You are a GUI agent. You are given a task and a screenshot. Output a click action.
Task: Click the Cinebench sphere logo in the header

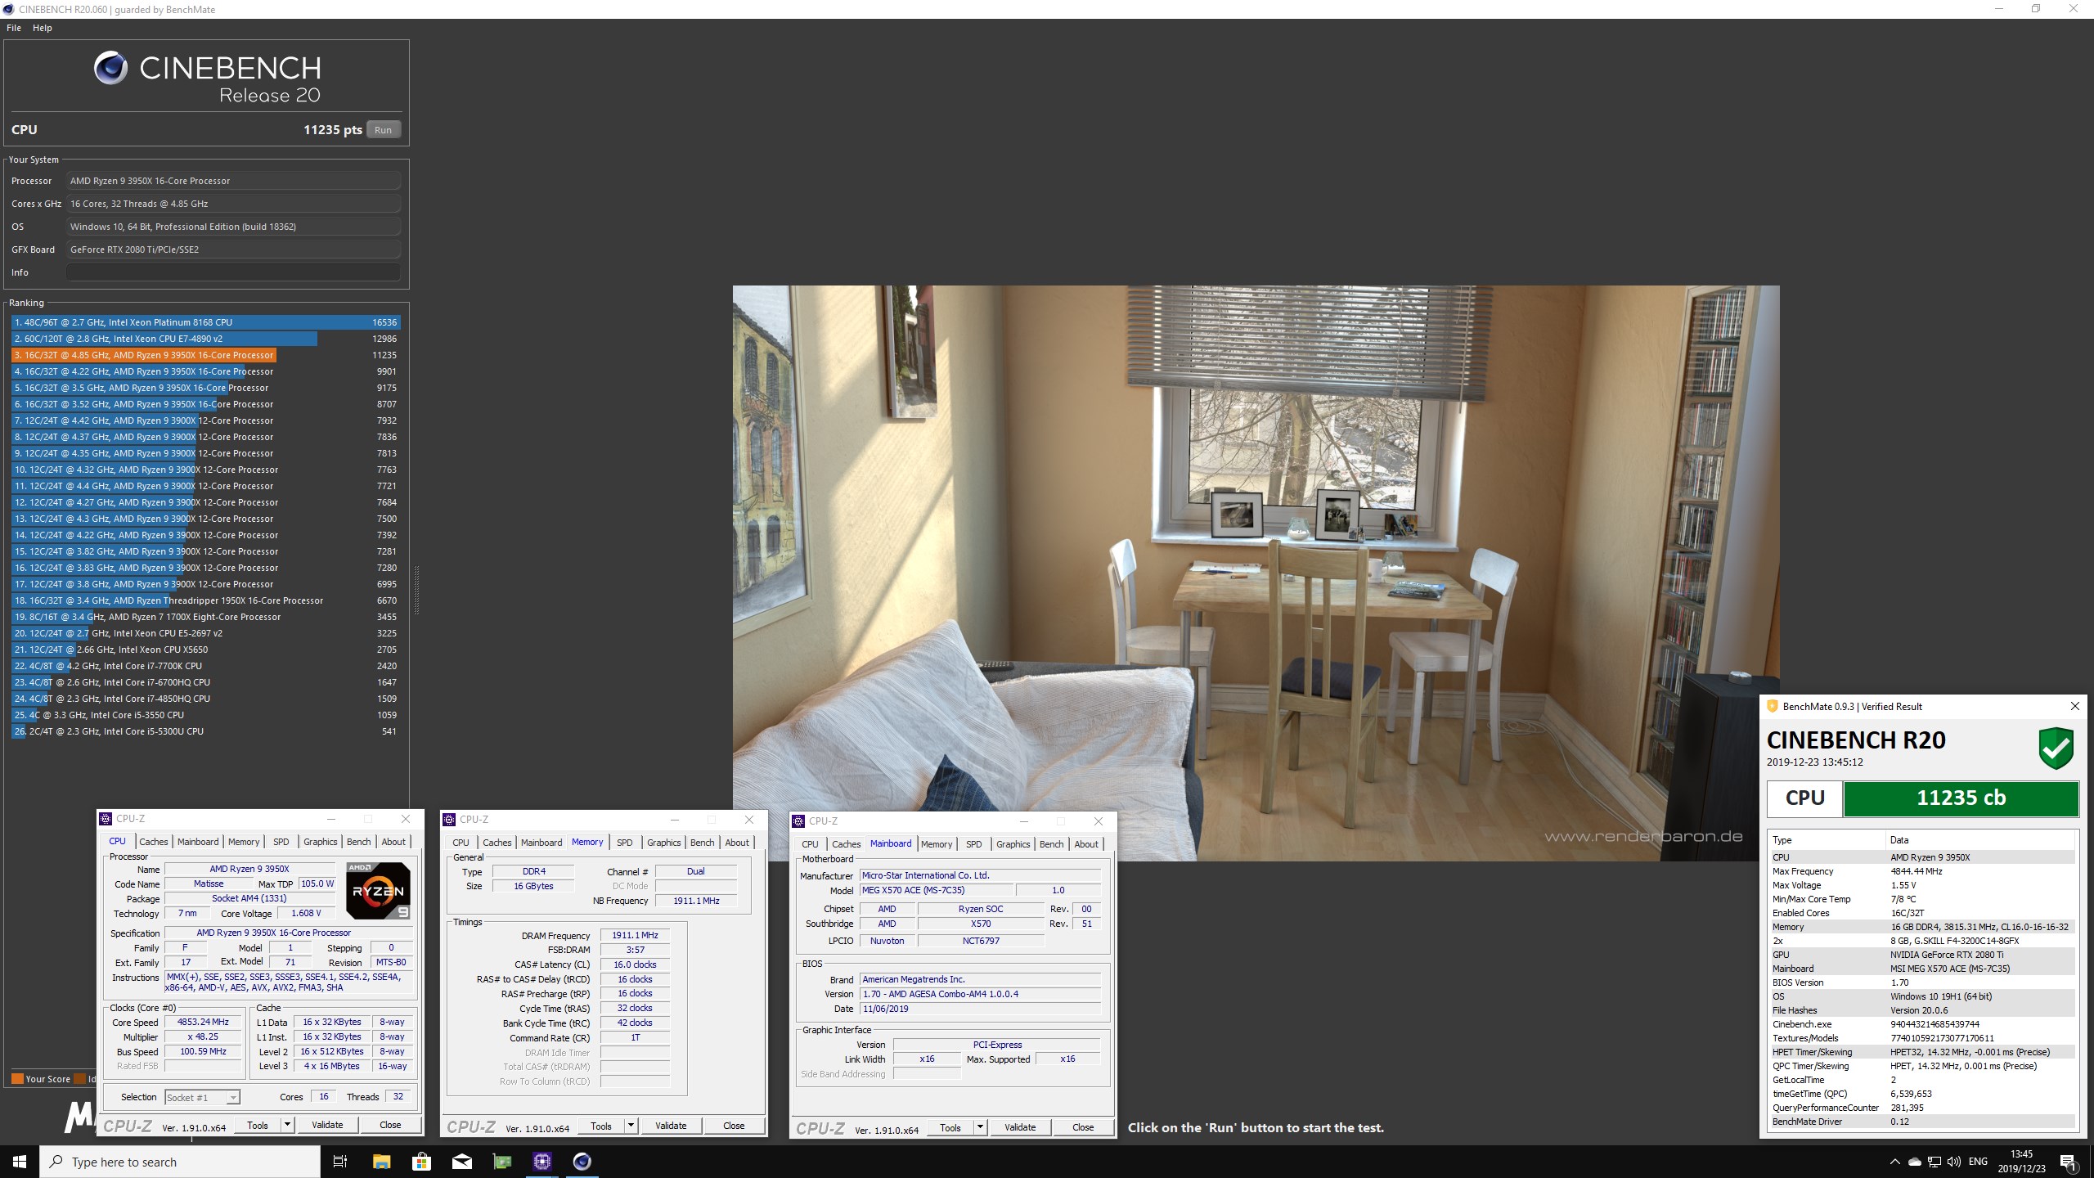click(110, 68)
